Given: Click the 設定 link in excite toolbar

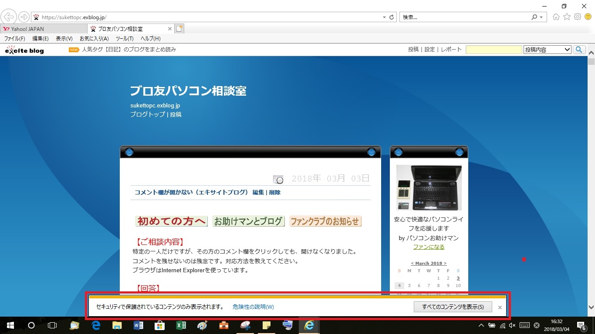Looking at the screenshot, I should 429,50.
